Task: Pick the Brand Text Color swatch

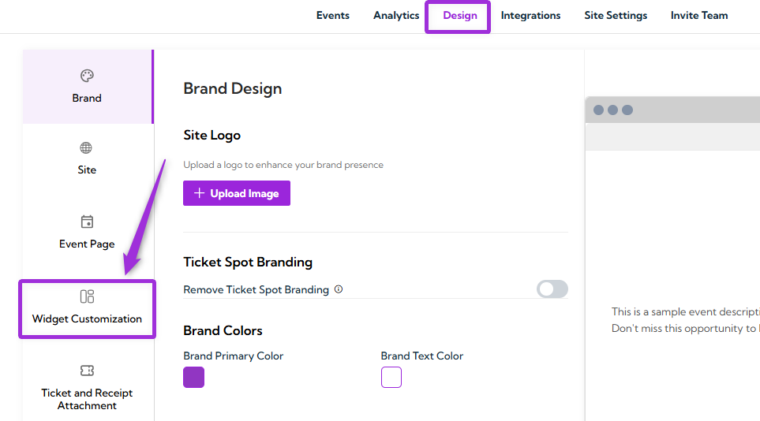Action: (391, 378)
